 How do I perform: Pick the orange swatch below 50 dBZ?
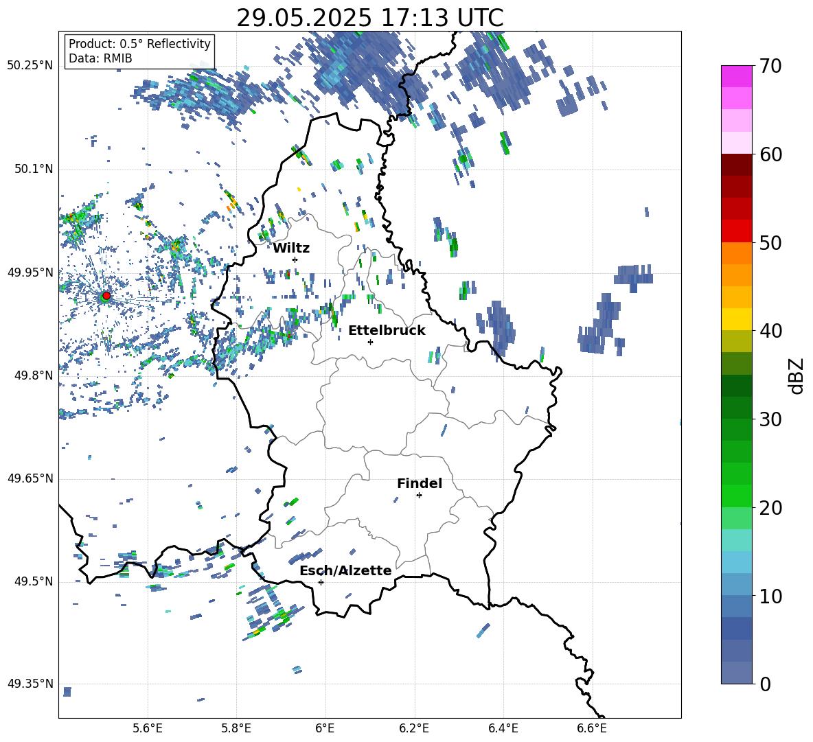coord(736,253)
